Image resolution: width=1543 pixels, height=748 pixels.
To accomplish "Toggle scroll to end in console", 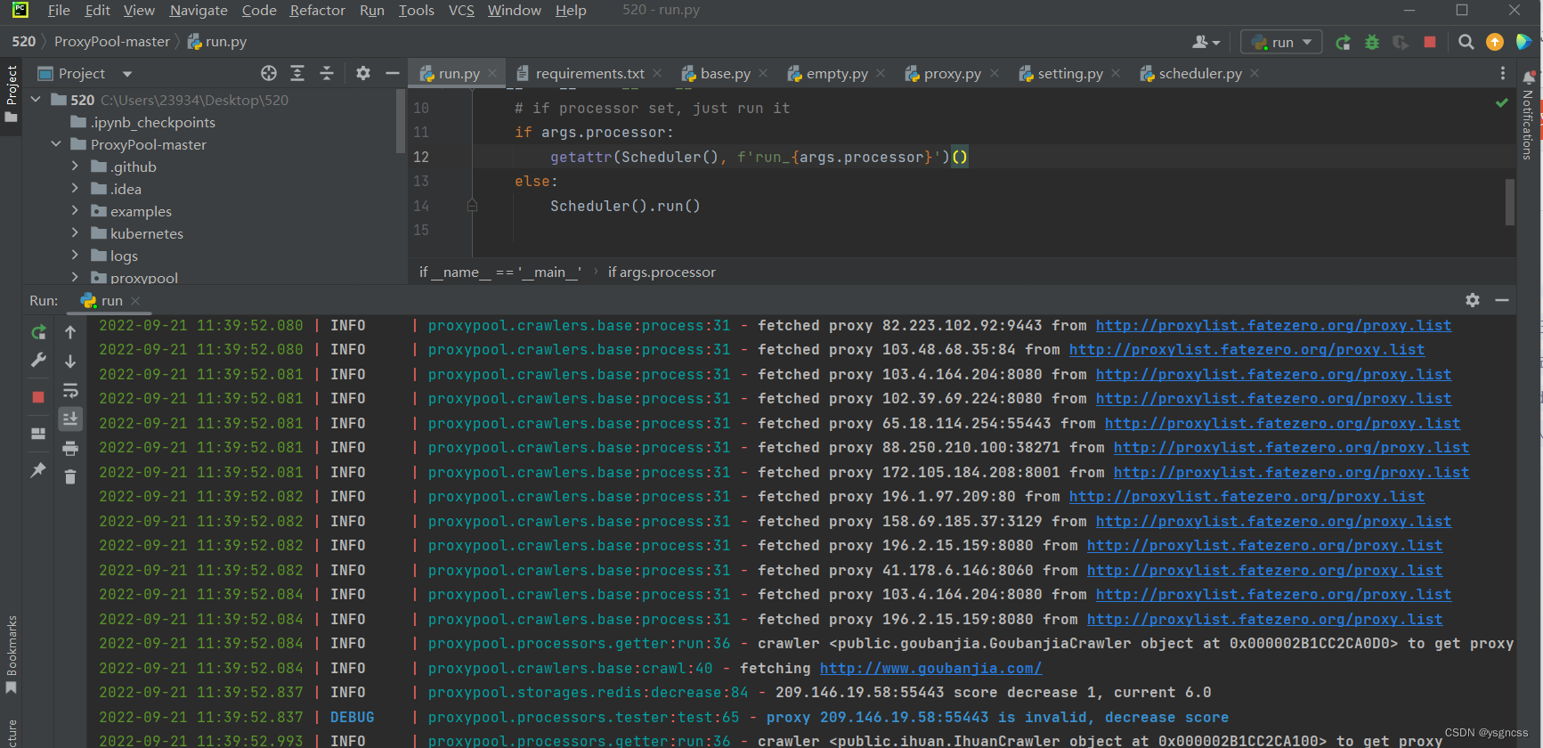I will pos(70,419).
